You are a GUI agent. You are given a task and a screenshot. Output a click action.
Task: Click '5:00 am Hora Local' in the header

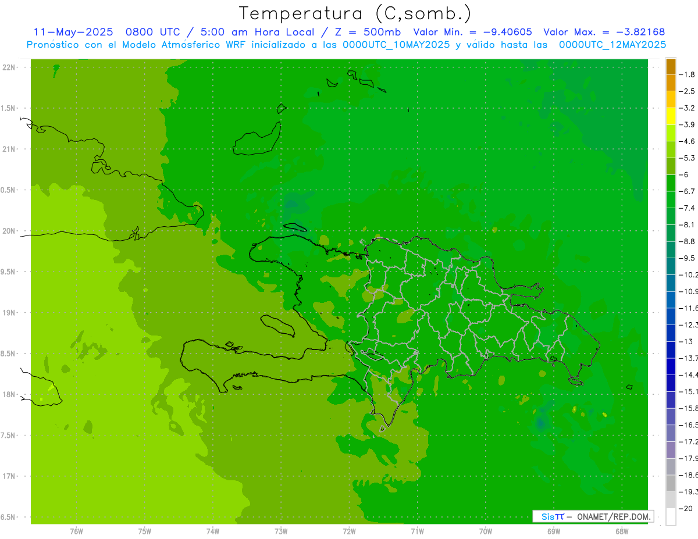[x=259, y=32]
